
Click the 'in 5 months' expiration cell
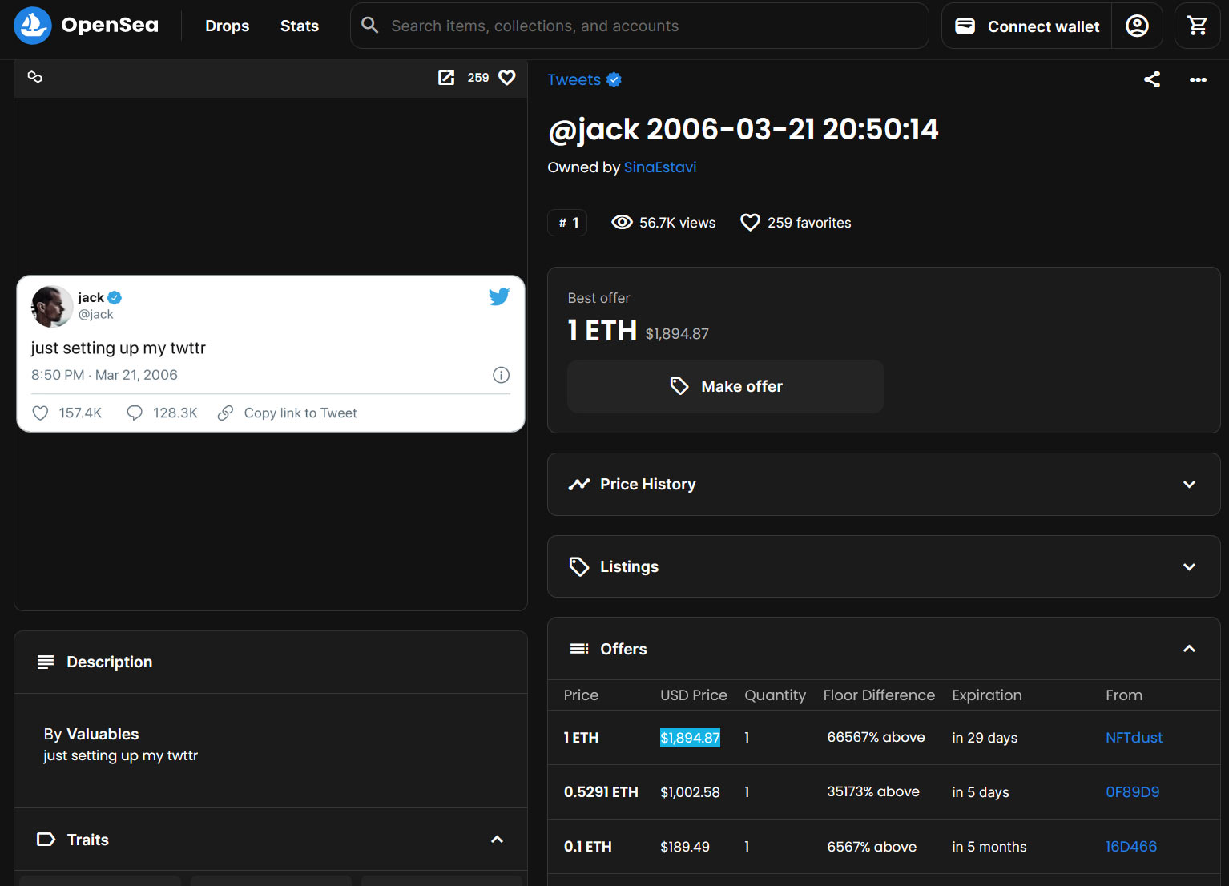(989, 846)
